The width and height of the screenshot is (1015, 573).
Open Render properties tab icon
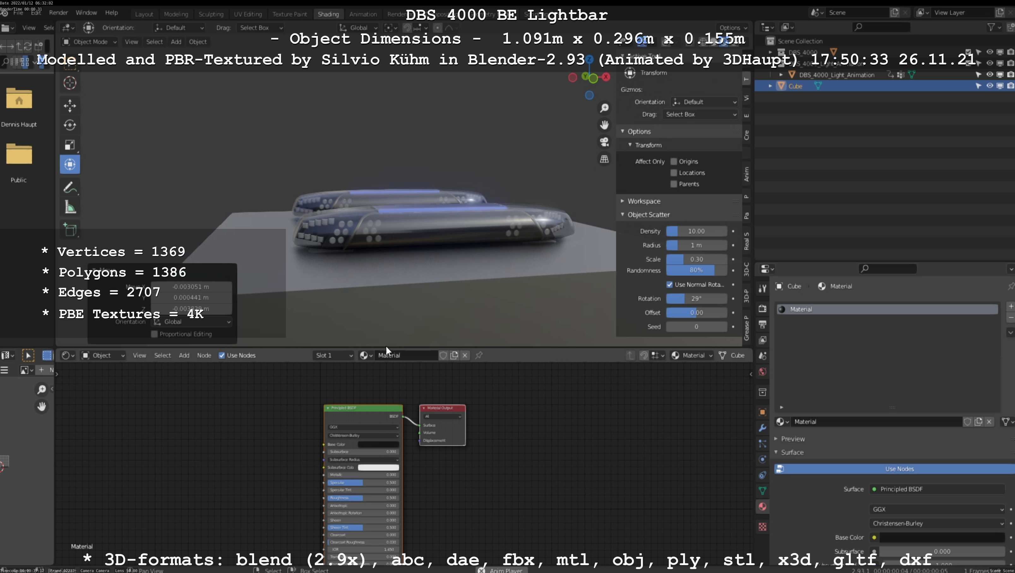[x=762, y=308]
